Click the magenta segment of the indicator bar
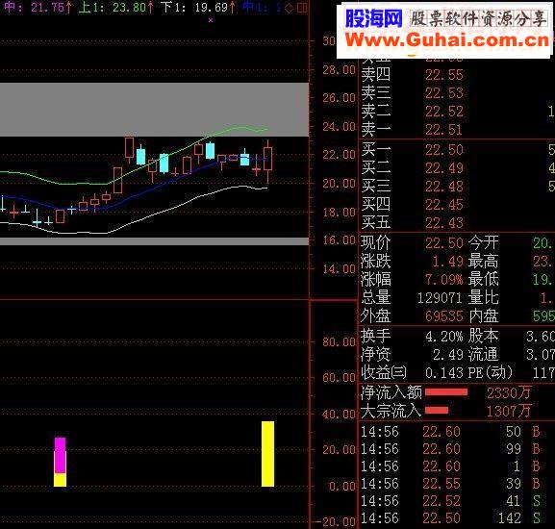The height and width of the screenshot is (529, 555). [61, 455]
